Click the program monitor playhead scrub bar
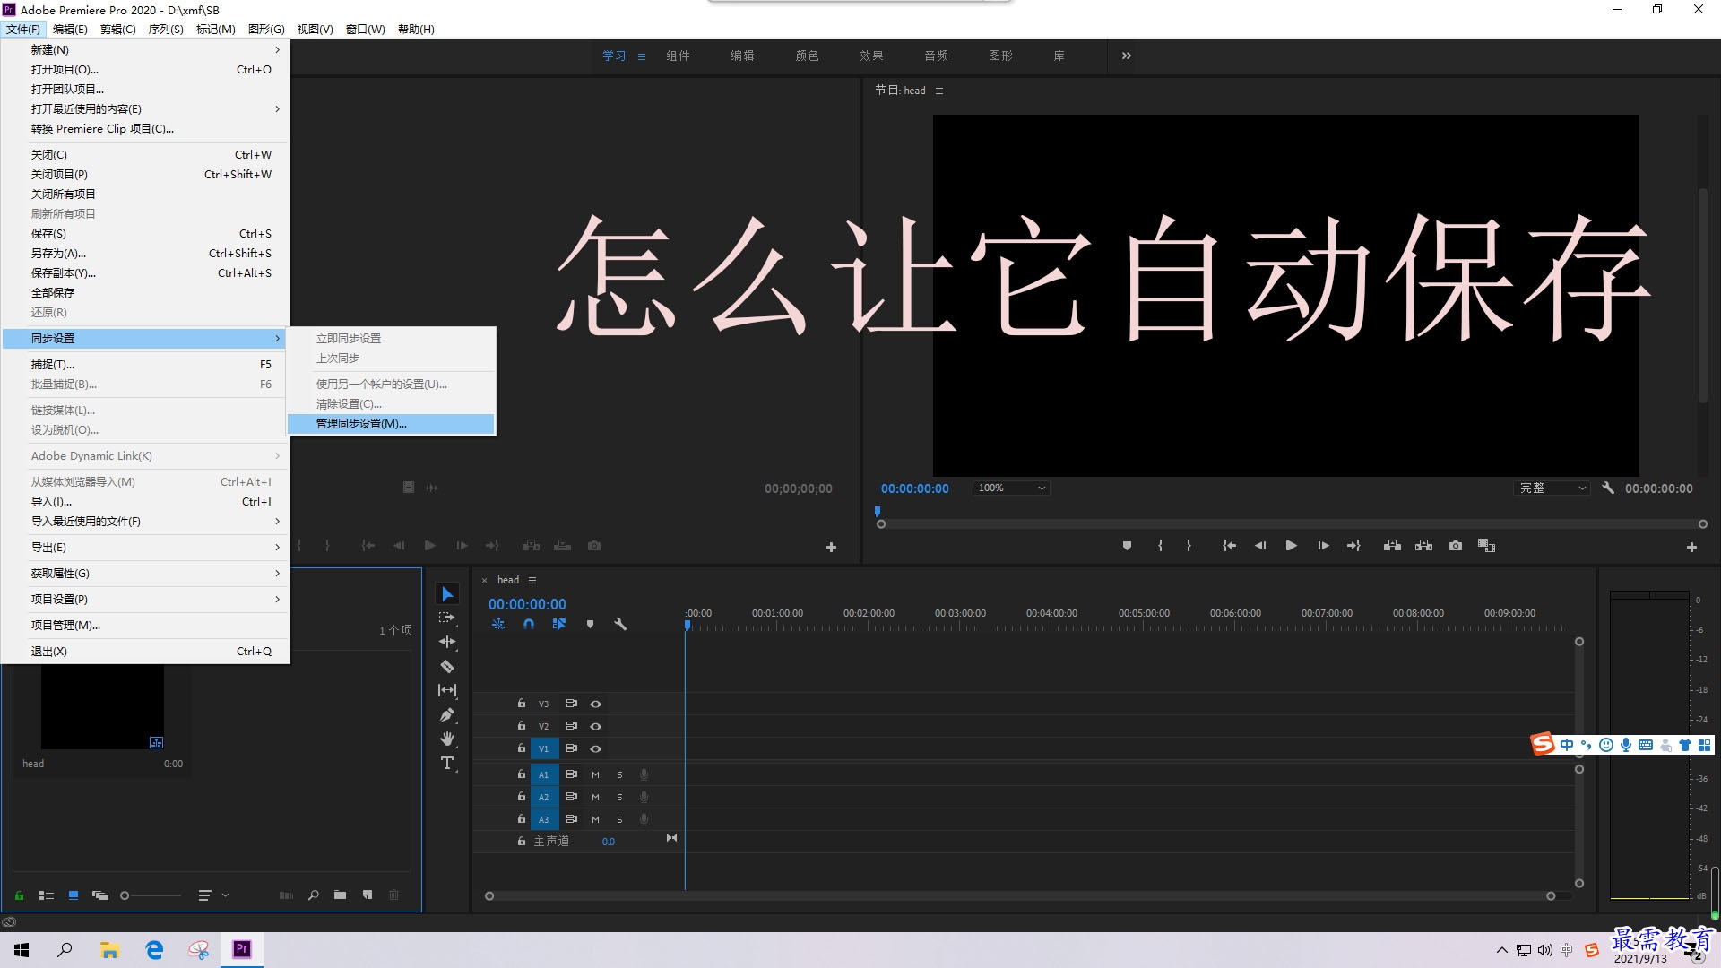This screenshot has height=968, width=1721. pos(1292,523)
